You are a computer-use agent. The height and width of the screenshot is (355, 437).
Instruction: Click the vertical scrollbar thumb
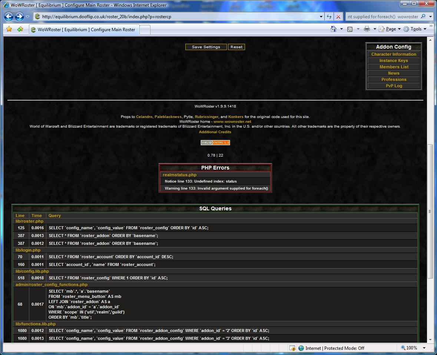coord(430,211)
